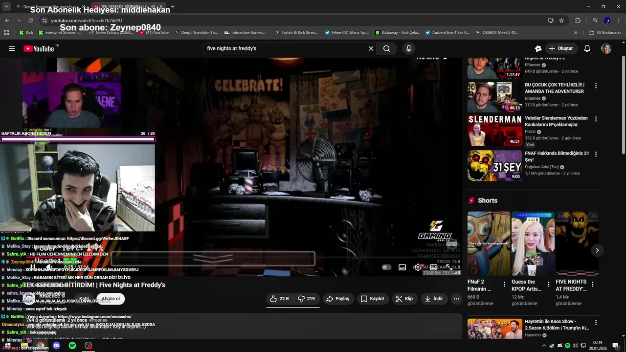Open the SLENDERMAN video thumbnail
626x352 pixels.
495,131
